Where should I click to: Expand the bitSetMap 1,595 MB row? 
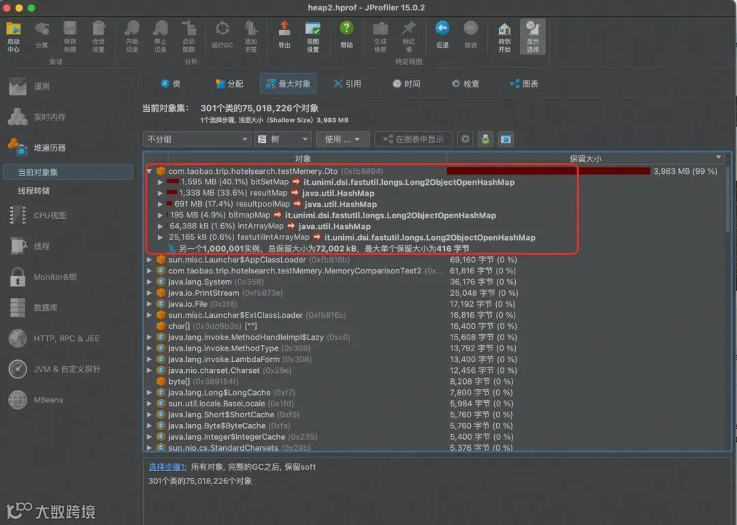(160, 182)
